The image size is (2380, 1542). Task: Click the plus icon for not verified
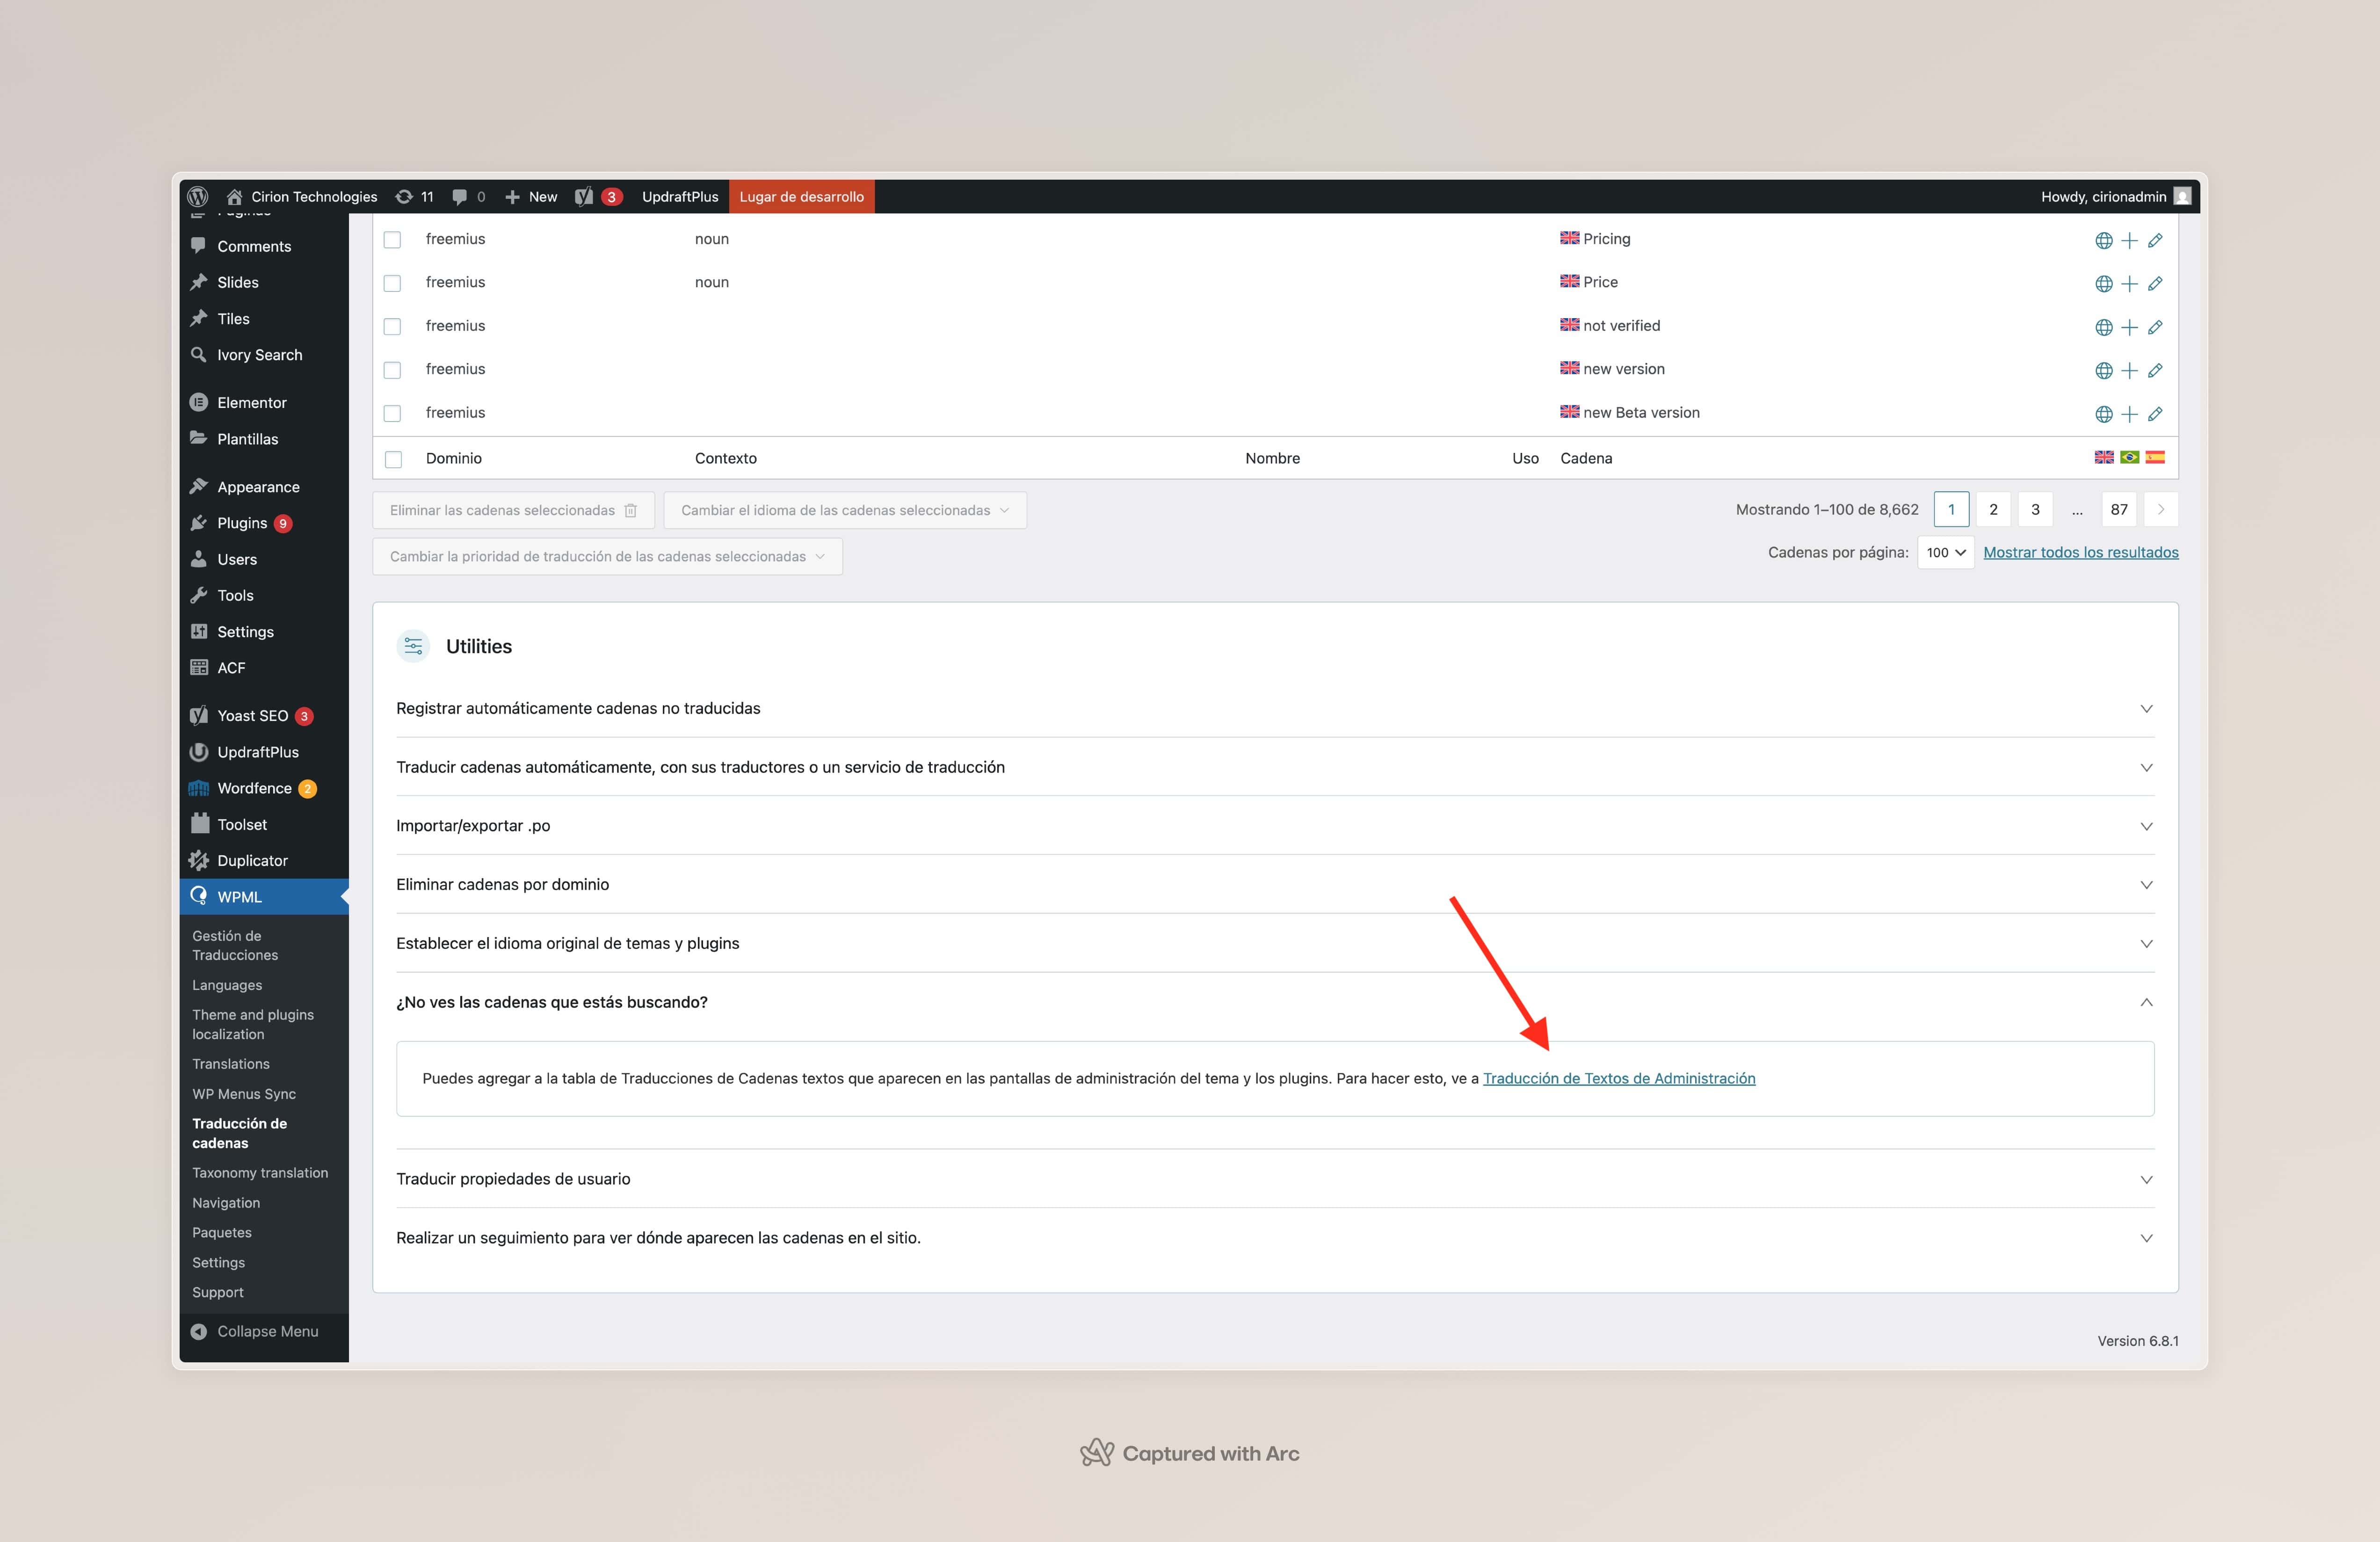(2130, 327)
